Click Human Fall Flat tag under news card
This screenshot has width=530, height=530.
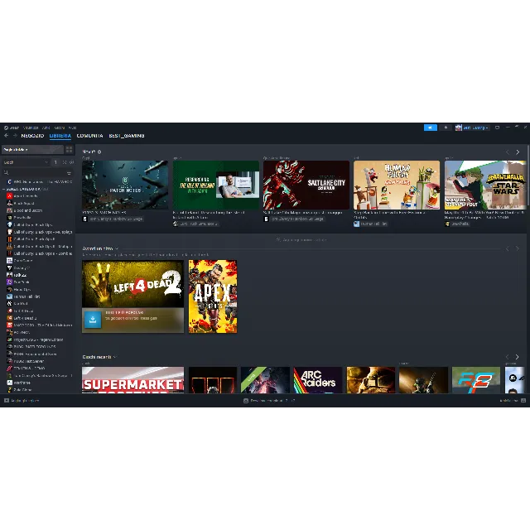point(370,224)
